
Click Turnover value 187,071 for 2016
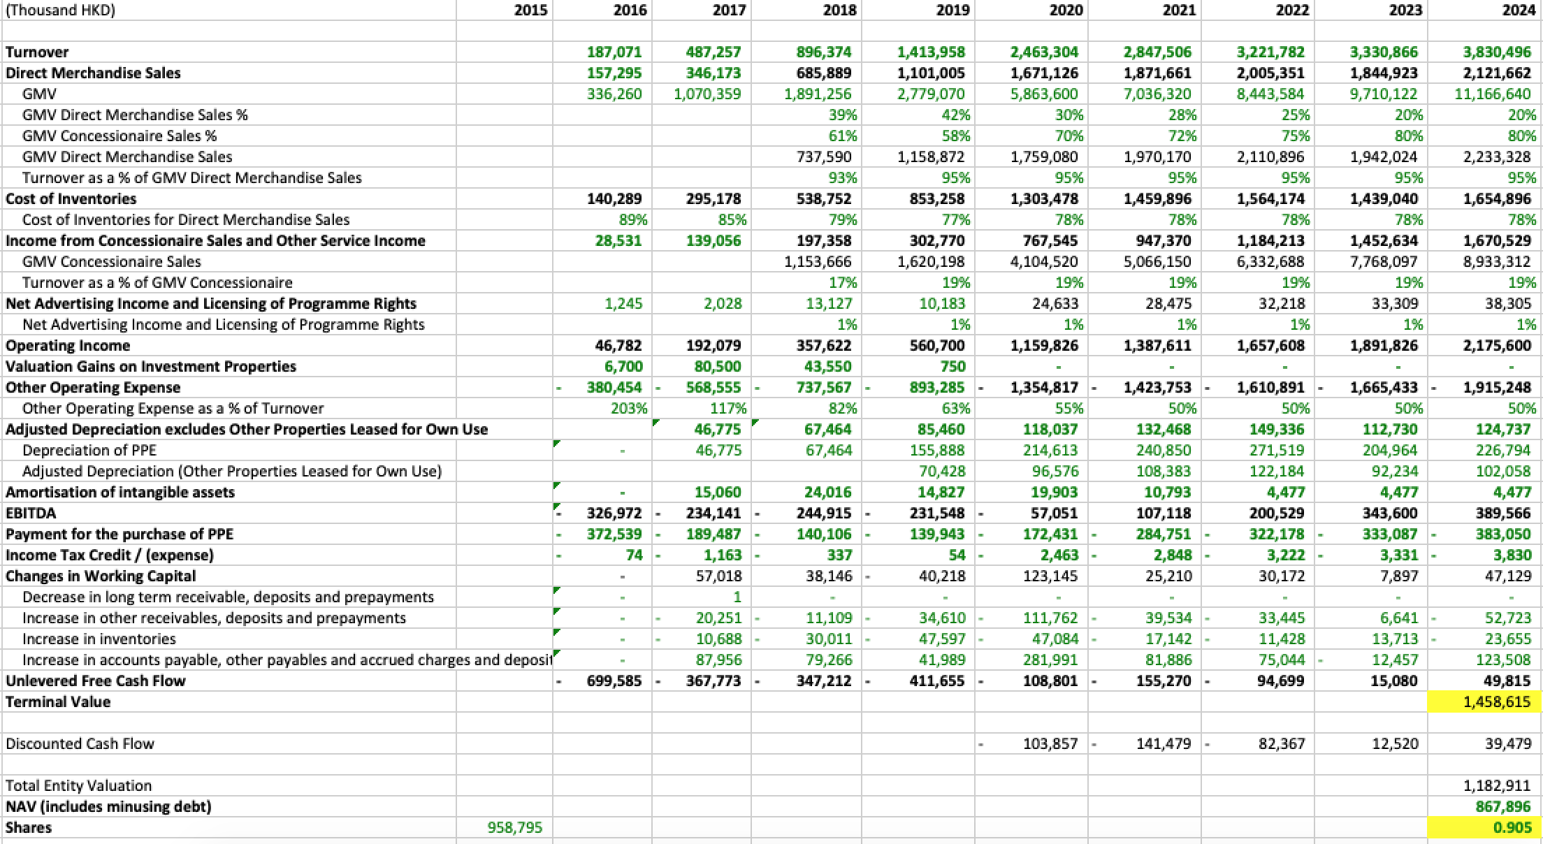(614, 52)
